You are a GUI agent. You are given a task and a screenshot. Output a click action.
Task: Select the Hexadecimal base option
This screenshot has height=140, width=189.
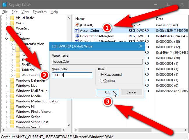pos(111,75)
